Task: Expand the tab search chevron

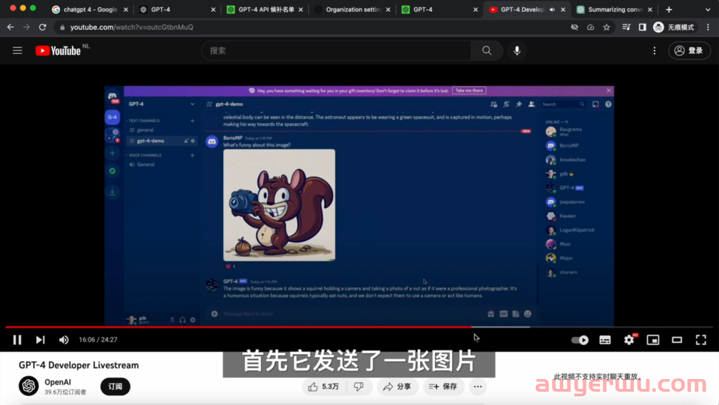Action: tap(708, 9)
